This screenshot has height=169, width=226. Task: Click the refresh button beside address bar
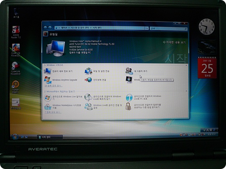147,28
